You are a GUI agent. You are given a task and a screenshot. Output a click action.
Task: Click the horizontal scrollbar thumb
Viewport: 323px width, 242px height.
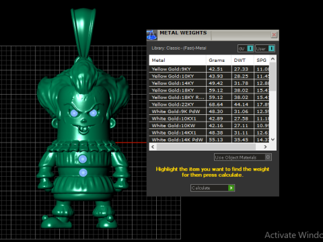tap(206, 147)
